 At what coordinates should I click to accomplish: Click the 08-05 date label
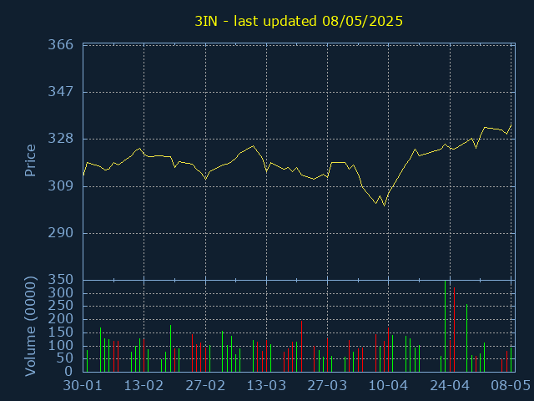point(510,386)
